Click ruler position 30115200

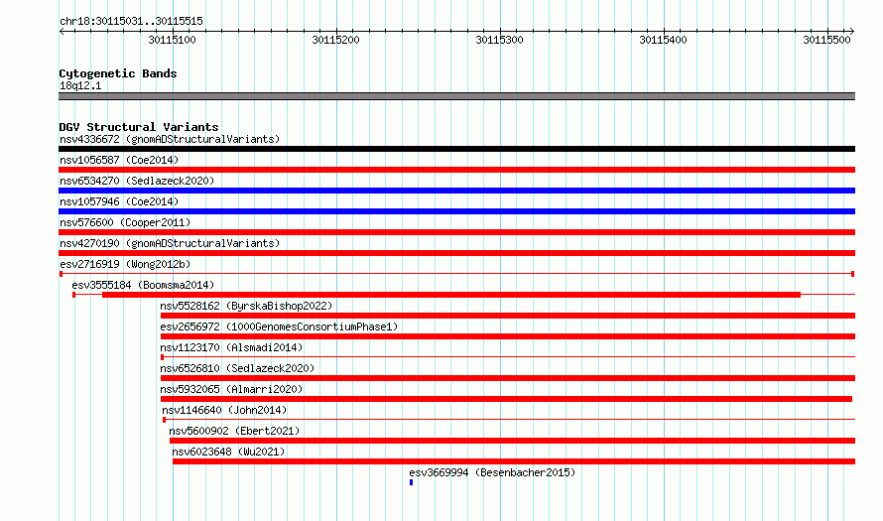click(x=335, y=40)
